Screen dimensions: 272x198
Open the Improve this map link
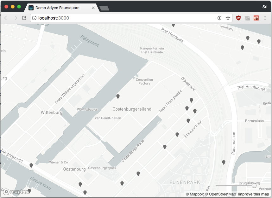[x=253, y=194]
